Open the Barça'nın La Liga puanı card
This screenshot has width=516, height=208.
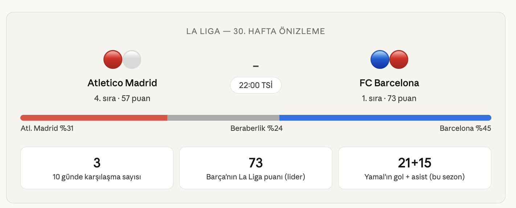pos(256,168)
